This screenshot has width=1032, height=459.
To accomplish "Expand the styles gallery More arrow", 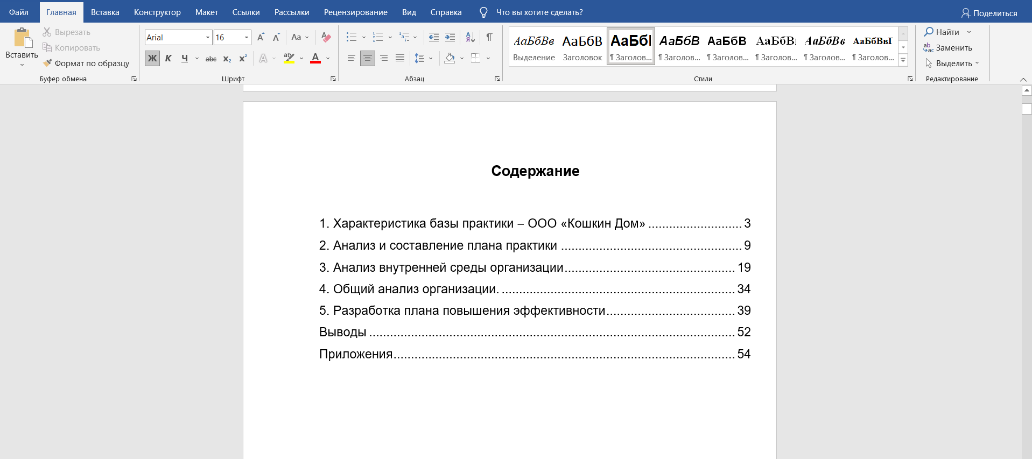I will (x=903, y=60).
